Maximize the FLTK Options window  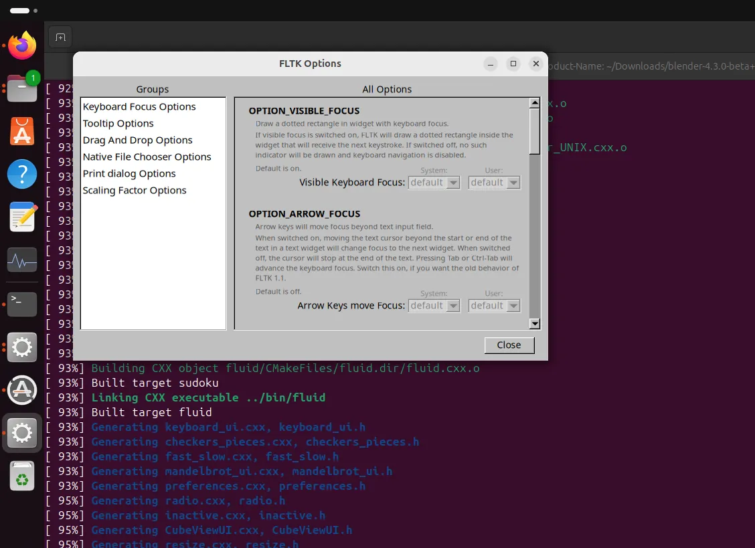click(x=513, y=64)
